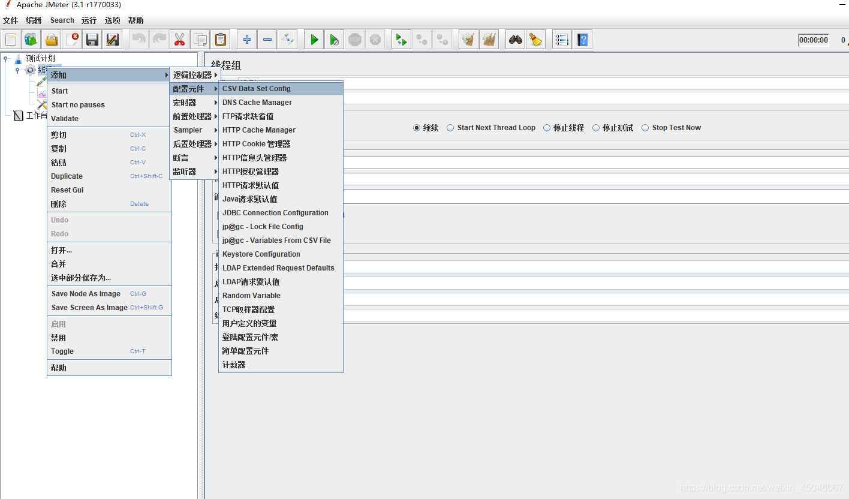Expand the Sampler submenu
The image size is (849, 499).
195,130
